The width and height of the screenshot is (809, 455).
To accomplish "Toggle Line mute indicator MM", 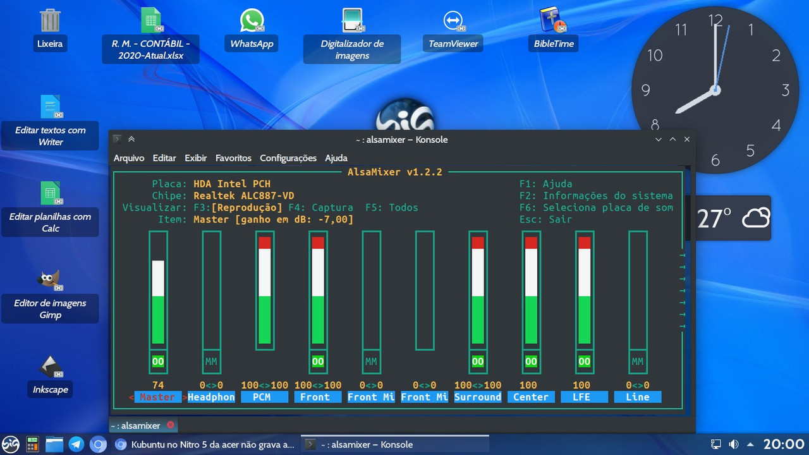I will click(x=638, y=361).
